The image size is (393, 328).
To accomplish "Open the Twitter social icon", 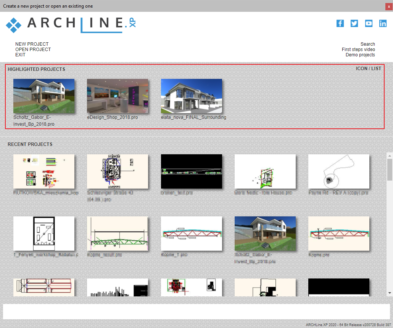I will click(354, 24).
